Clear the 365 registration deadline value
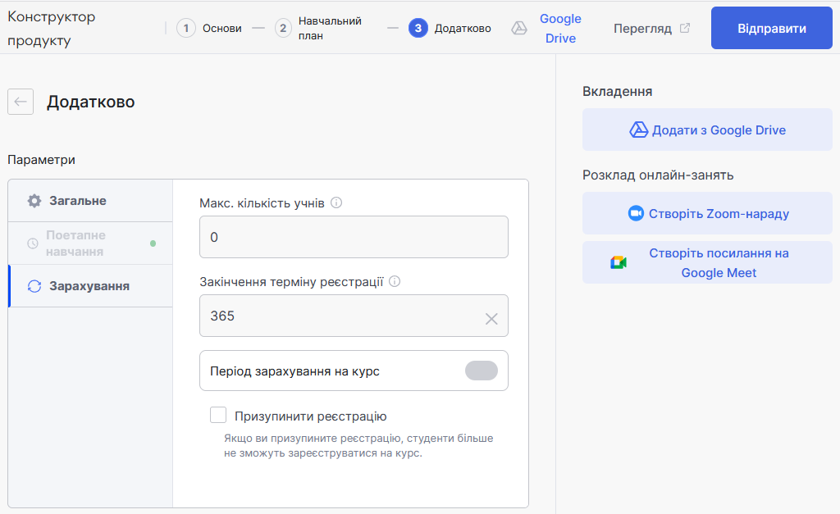The width and height of the screenshot is (840, 514). point(491,319)
